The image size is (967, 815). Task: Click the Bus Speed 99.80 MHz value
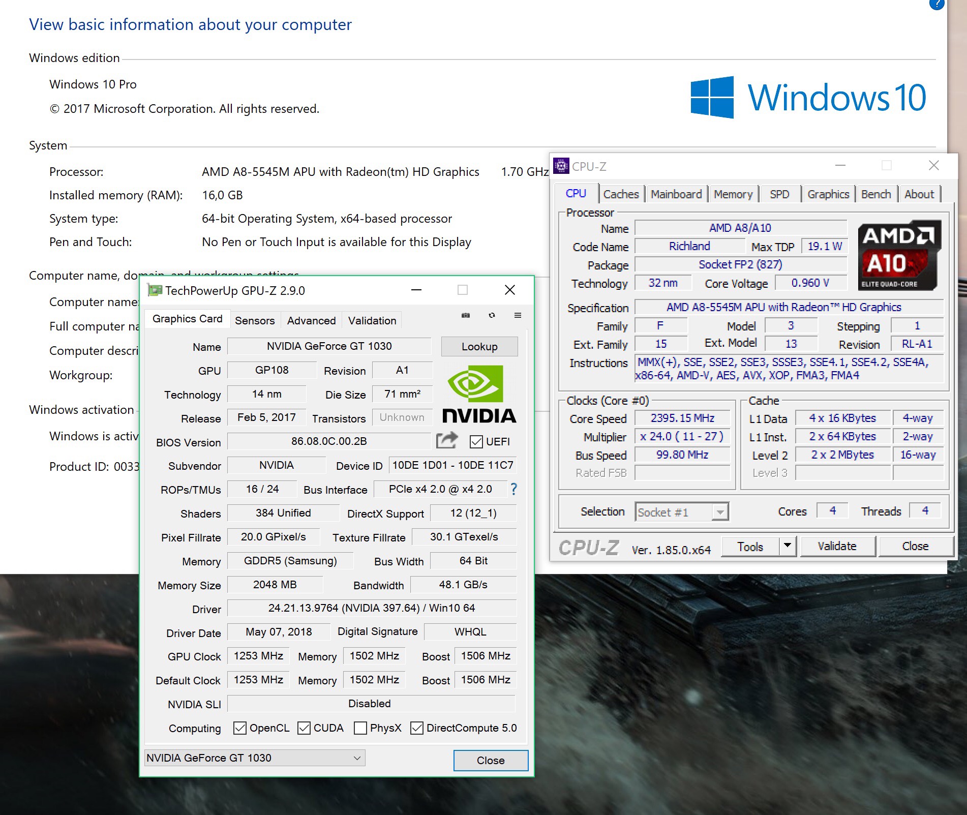[682, 455]
